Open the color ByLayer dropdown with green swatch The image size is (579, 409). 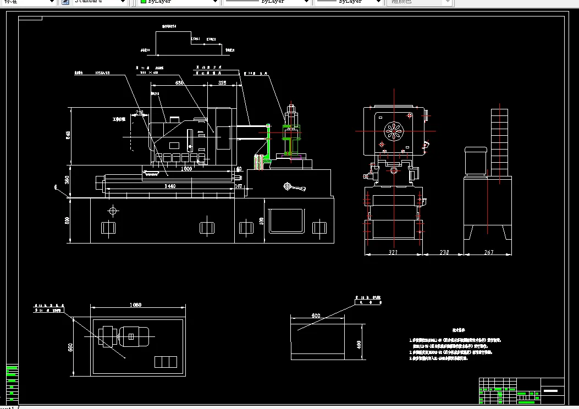[x=179, y=2]
